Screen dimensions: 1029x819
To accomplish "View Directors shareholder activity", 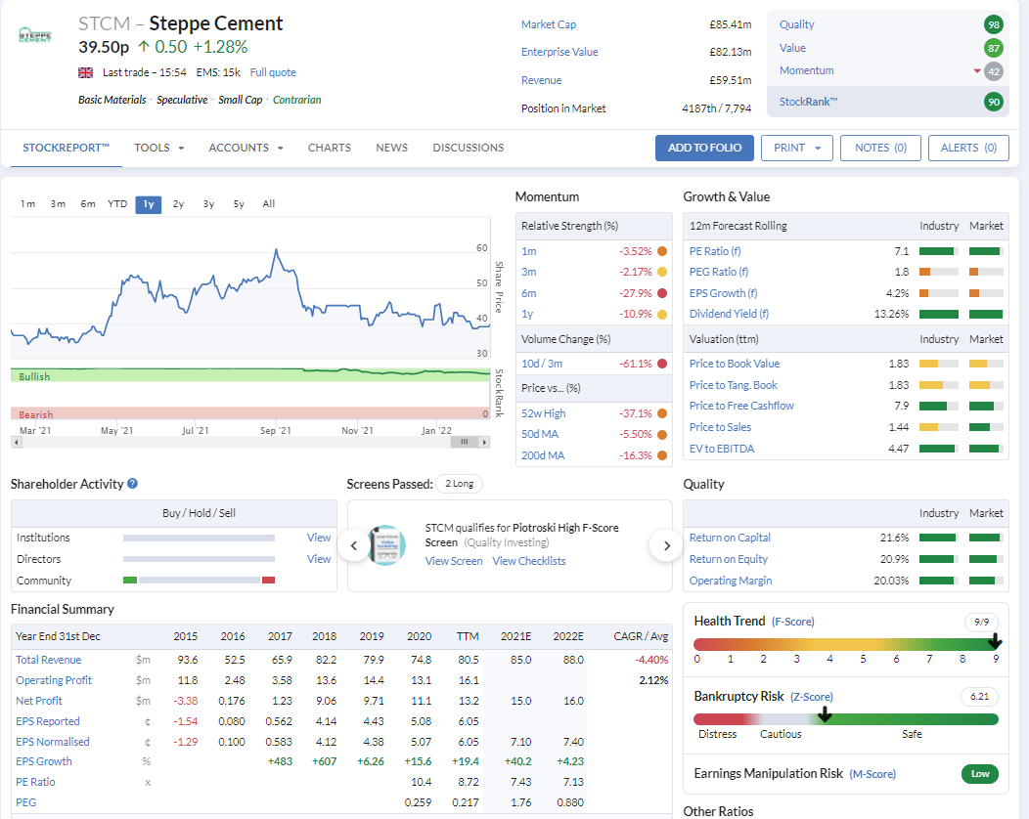I will click(319, 559).
